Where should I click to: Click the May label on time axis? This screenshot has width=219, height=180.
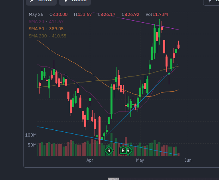[140, 160]
